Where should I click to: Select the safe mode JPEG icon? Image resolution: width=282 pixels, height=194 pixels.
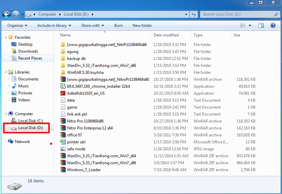pyautogui.click(x=63, y=149)
